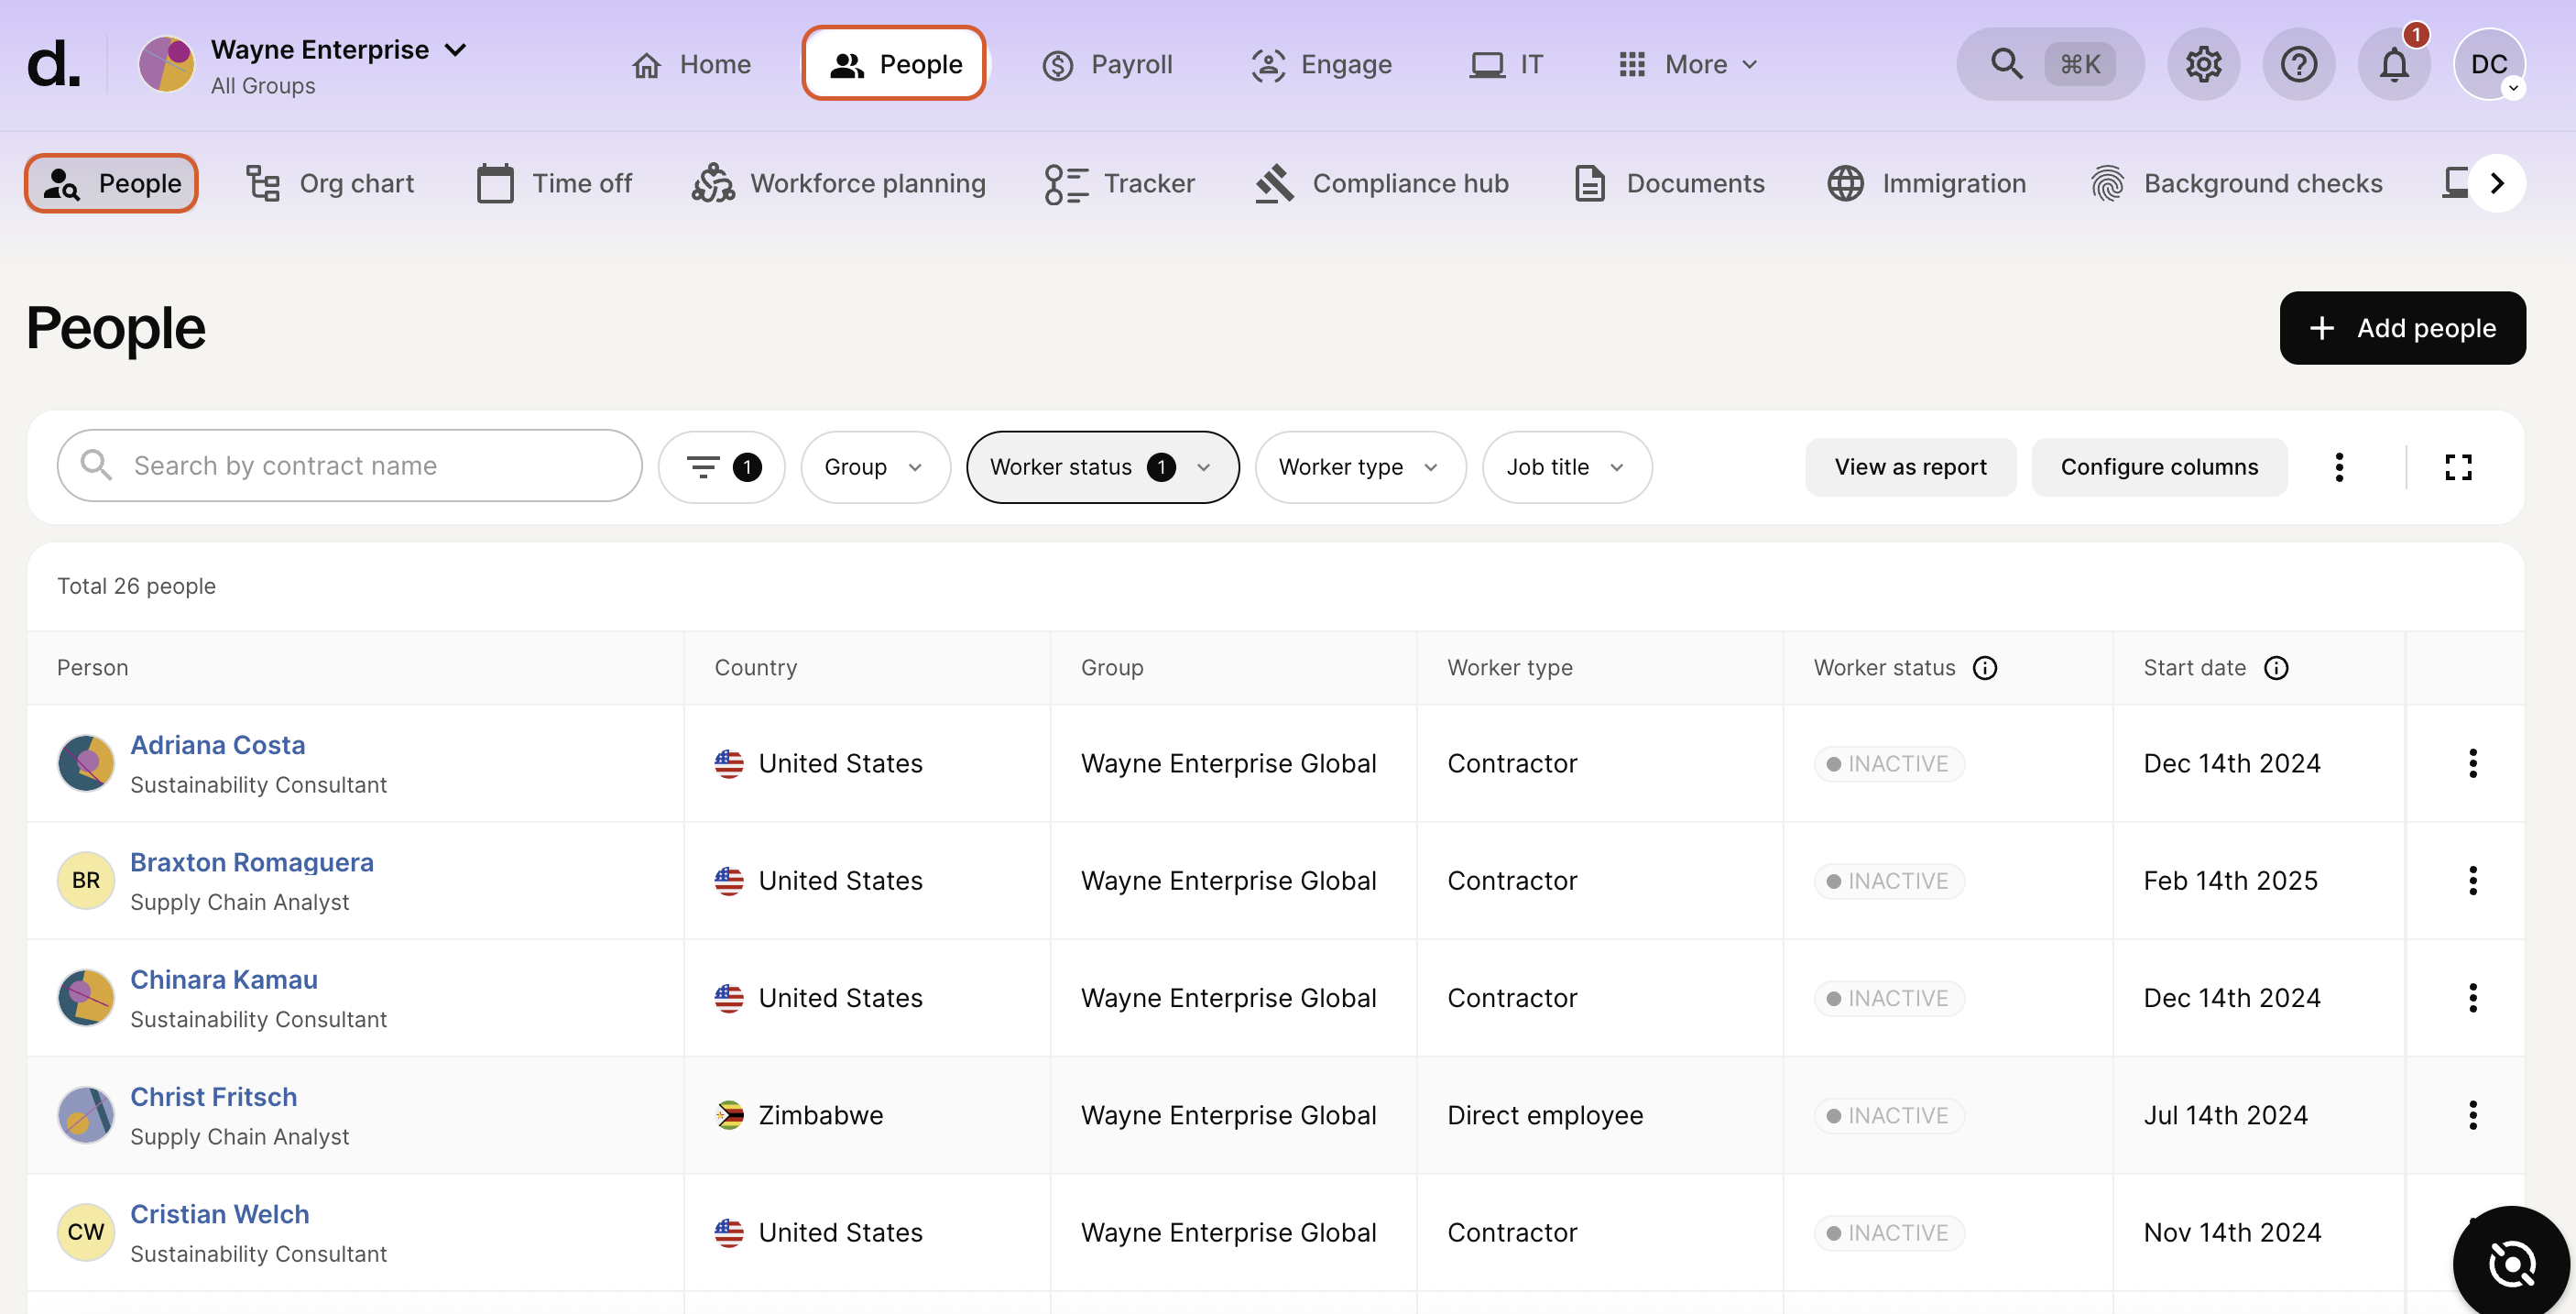Viewport: 2576px width, 1314px height.
Task: Click the Wayne Enterprise organization logo
Action: tap(166, 64)
